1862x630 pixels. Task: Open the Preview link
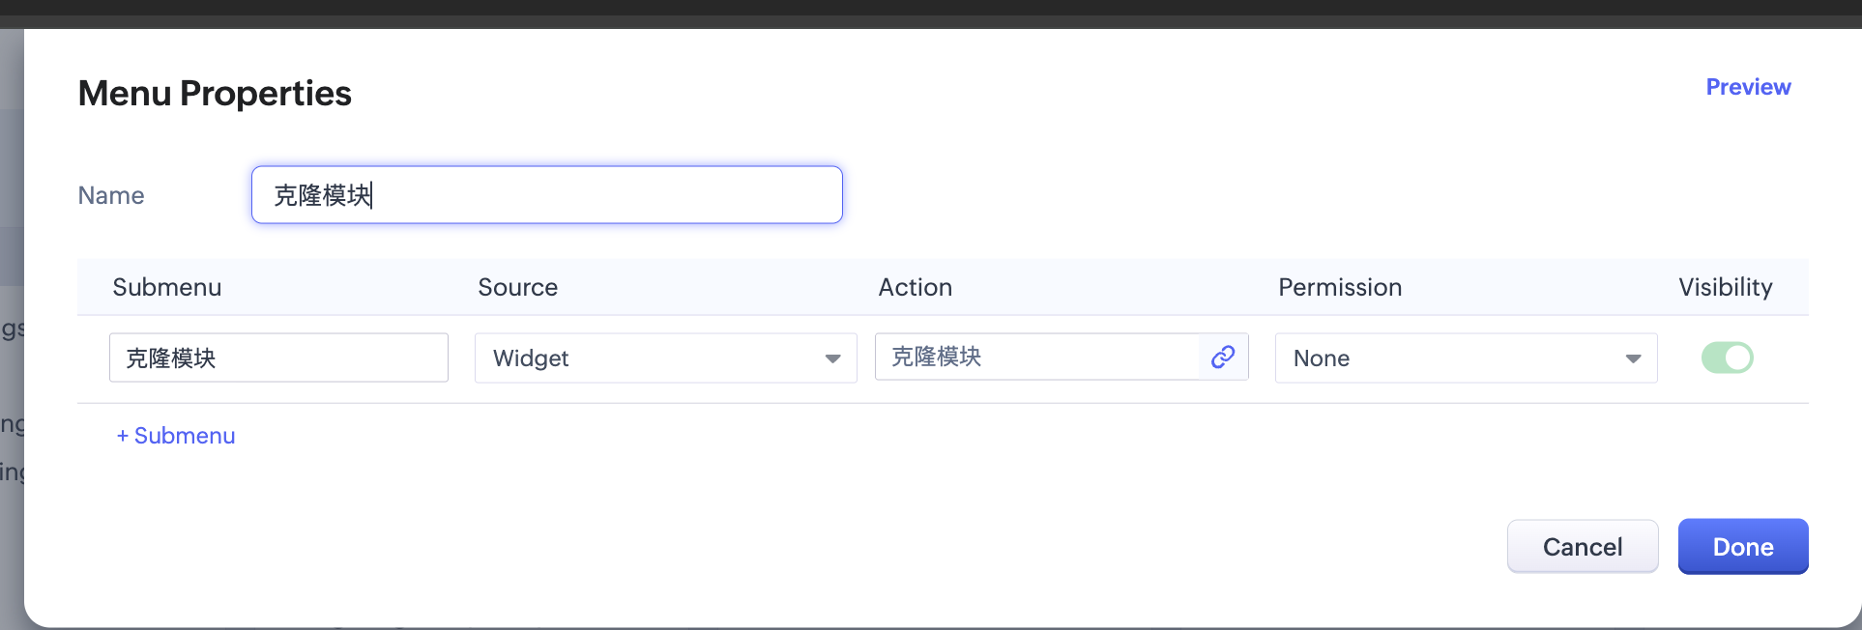tap(1748, 87)
